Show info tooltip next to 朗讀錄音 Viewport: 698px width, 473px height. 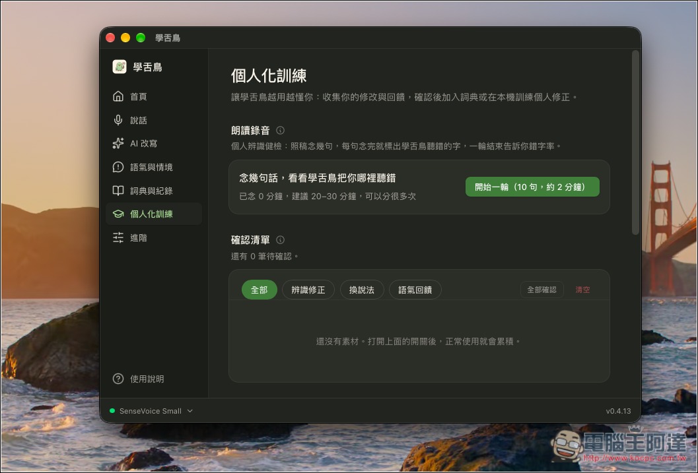[280, 130]
